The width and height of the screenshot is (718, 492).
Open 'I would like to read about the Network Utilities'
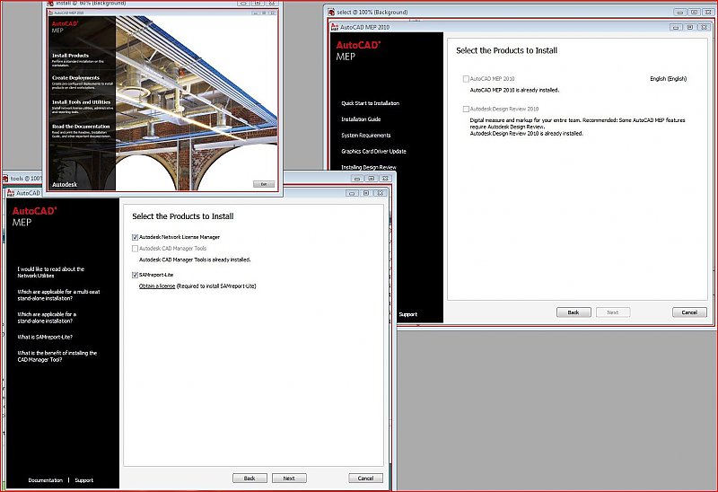51,273
